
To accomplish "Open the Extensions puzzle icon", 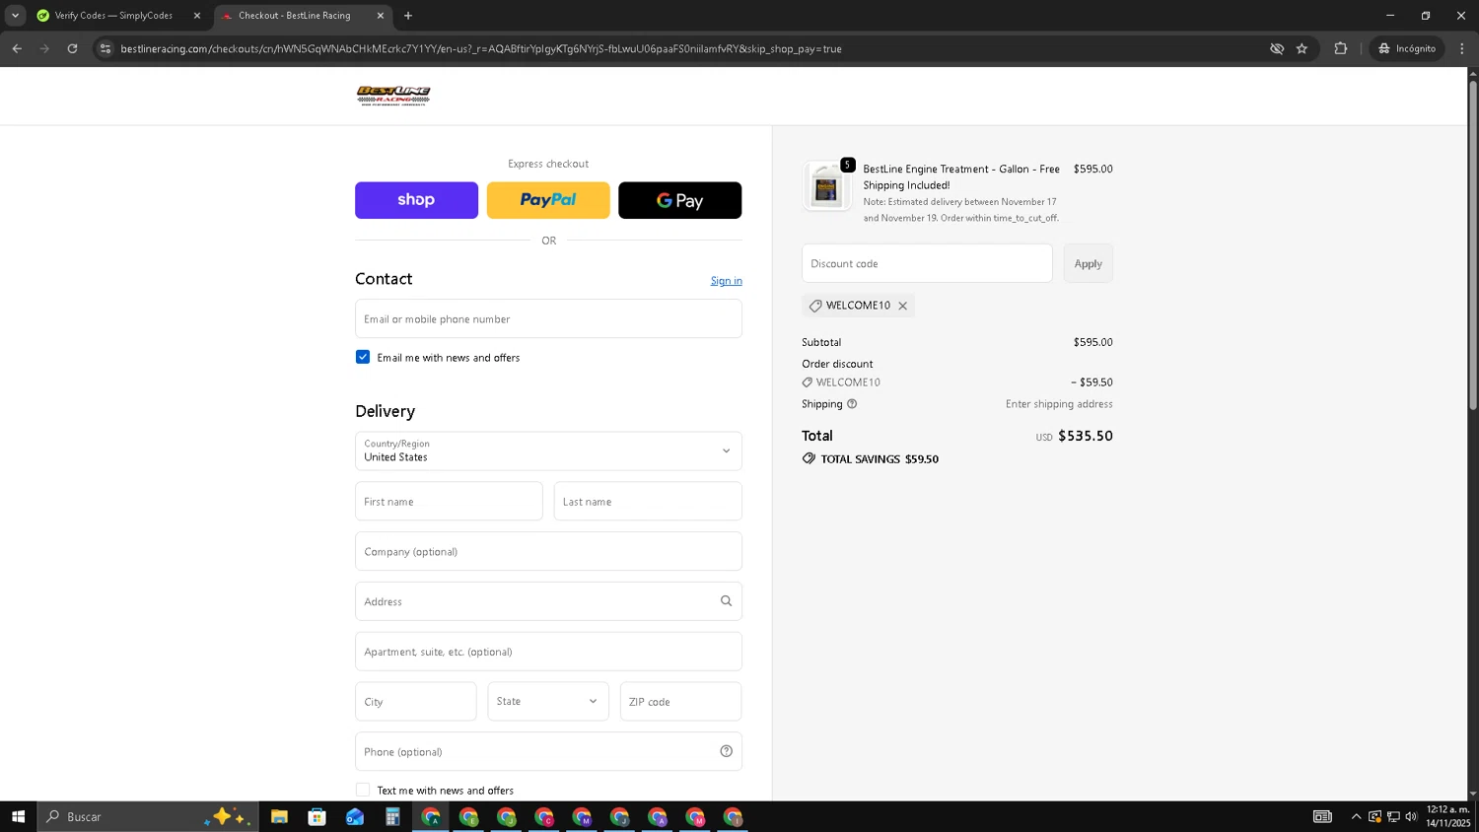I will tap(1340, 48).
